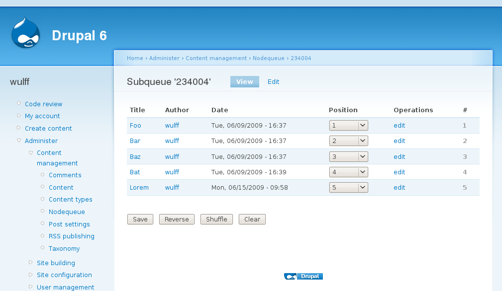Screen dimensions: 502x291
Task: Open Position dropdown for Foo row
Action: tap(348, 126)
